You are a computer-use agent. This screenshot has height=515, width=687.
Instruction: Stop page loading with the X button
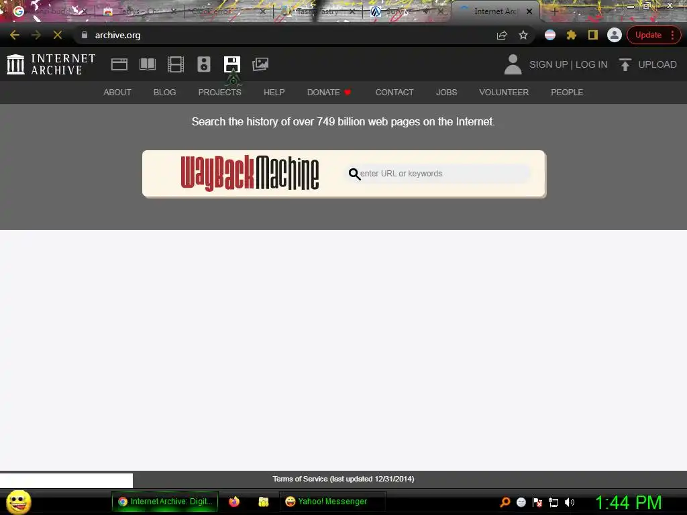58,35
